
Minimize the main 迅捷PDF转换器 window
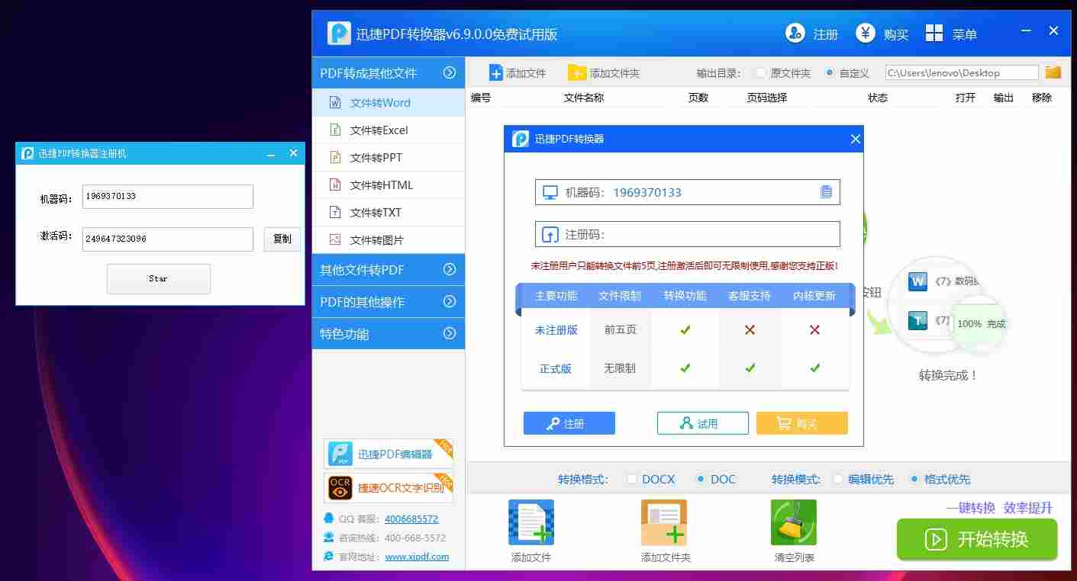(1027, 31)
